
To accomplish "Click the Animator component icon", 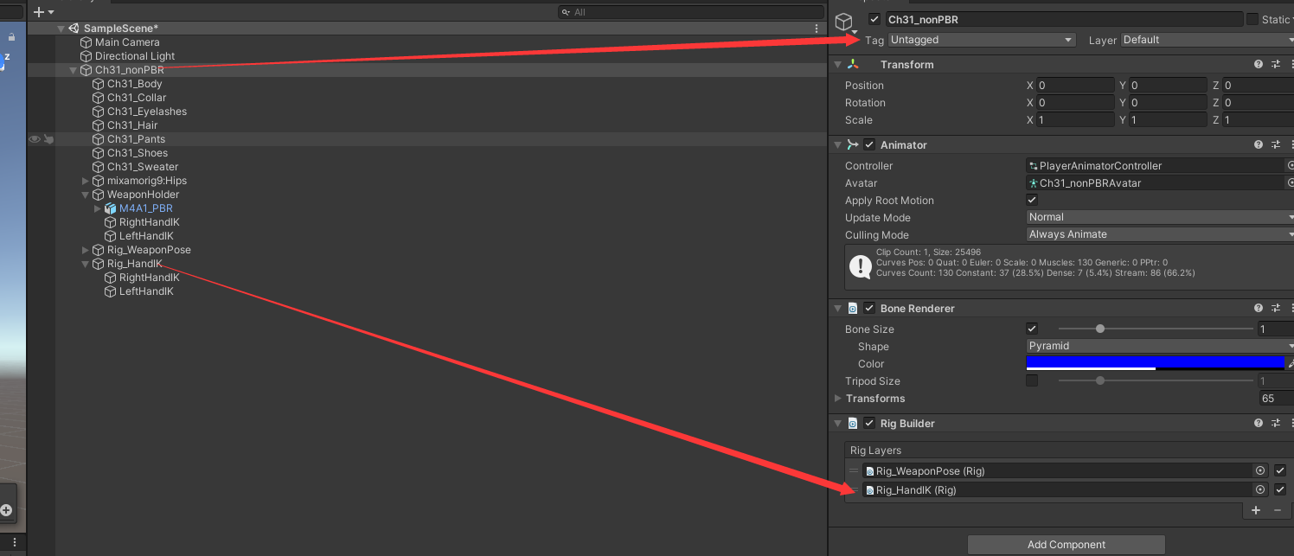I will pos(853,144).
